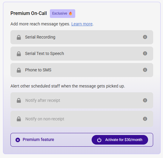Click the lock icon beside Serial Recording

click(x=19, y=37)
